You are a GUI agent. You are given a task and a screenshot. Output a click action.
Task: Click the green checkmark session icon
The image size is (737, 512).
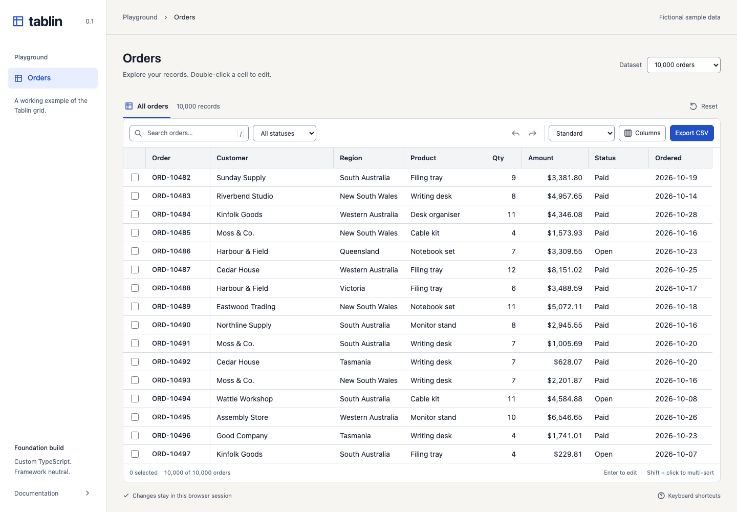(x=126, y=496)
